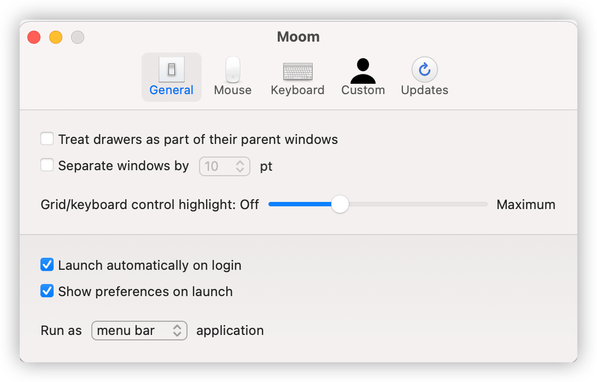
Task: Click the Show preferences on launch label text
Action: click(x=145, y=292)
